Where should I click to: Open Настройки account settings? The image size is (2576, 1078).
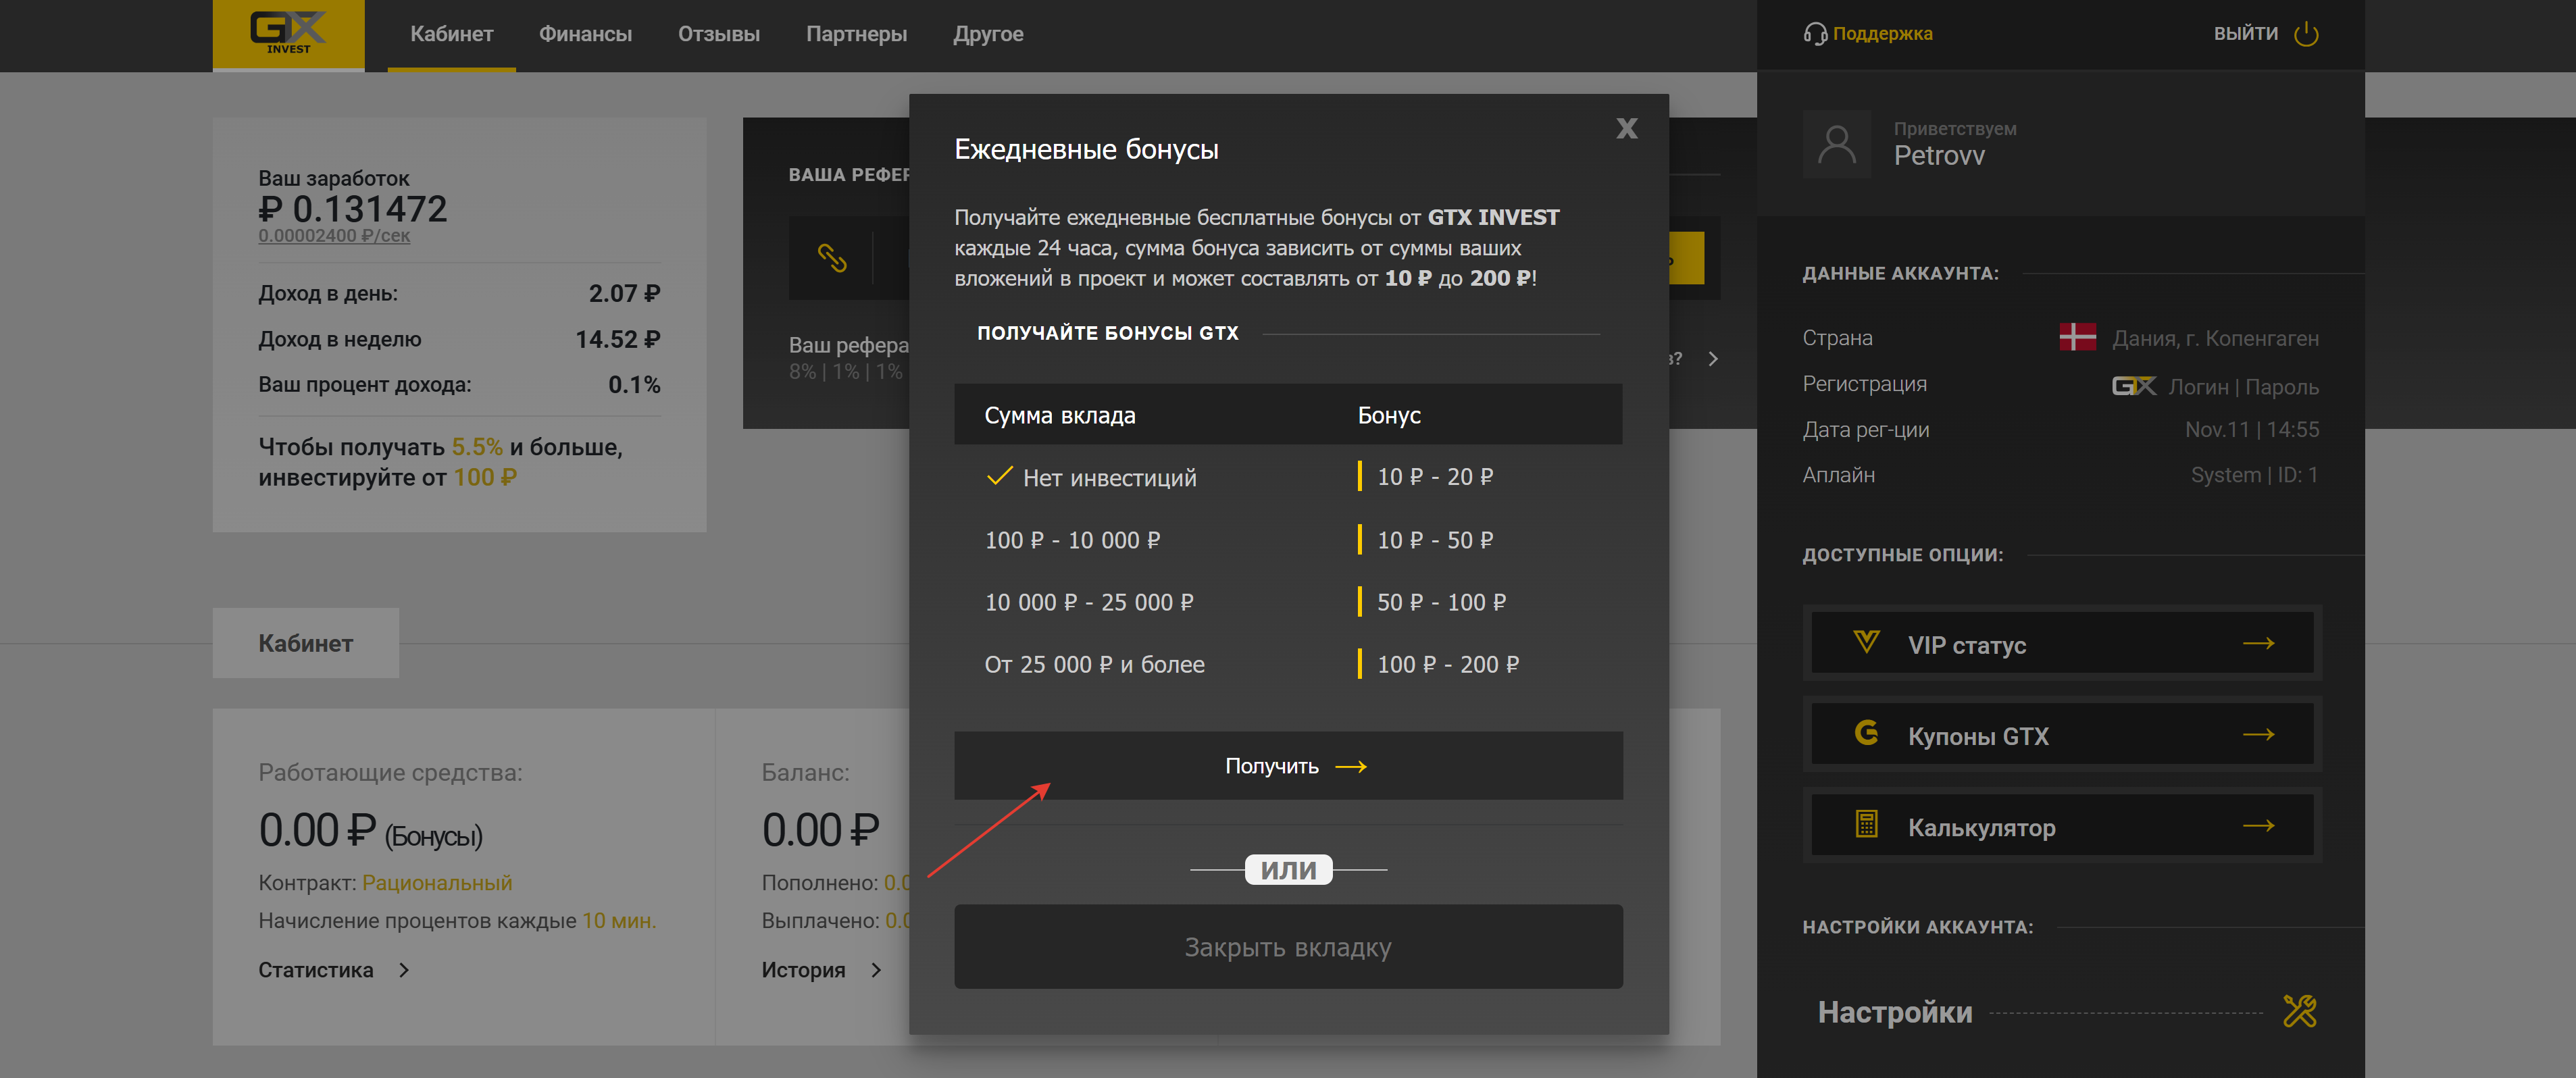point(1894,1012)
